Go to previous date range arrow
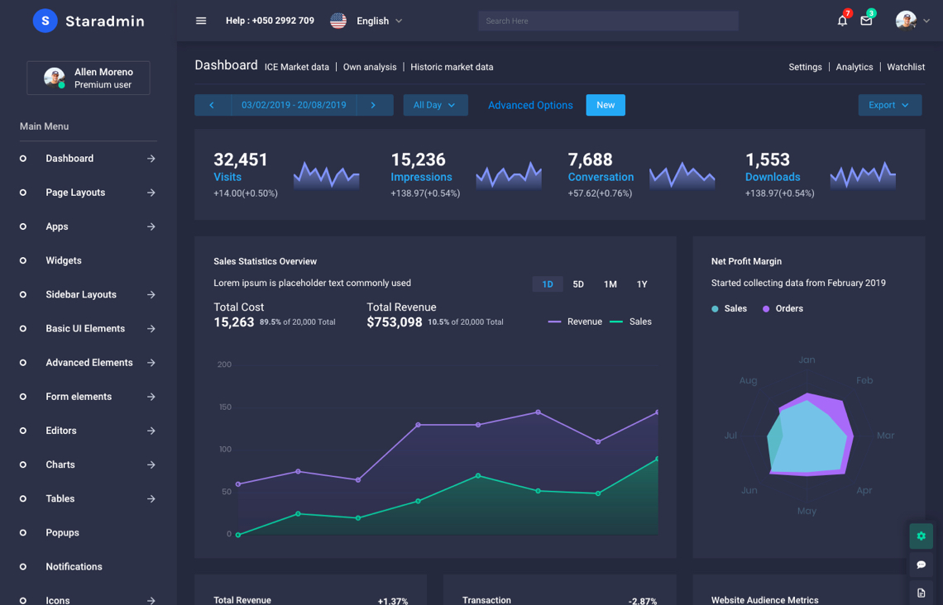This screenshot has height=605, width=943. click(x=212, y=105)
